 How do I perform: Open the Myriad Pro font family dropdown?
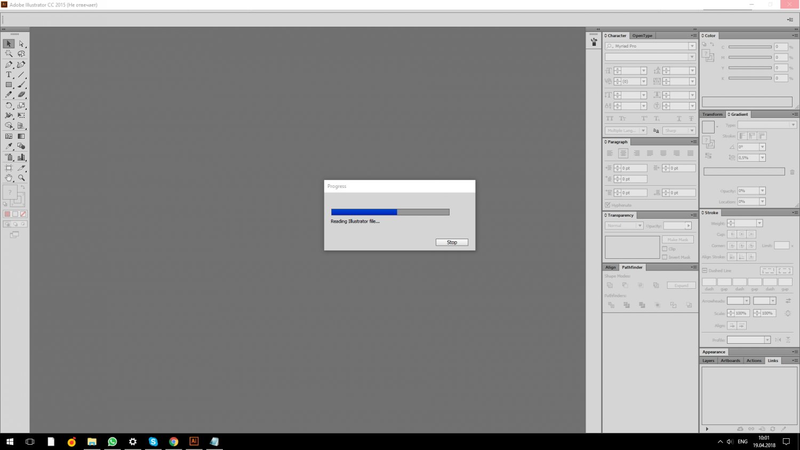pyautogui.click(x=692, y=46)
